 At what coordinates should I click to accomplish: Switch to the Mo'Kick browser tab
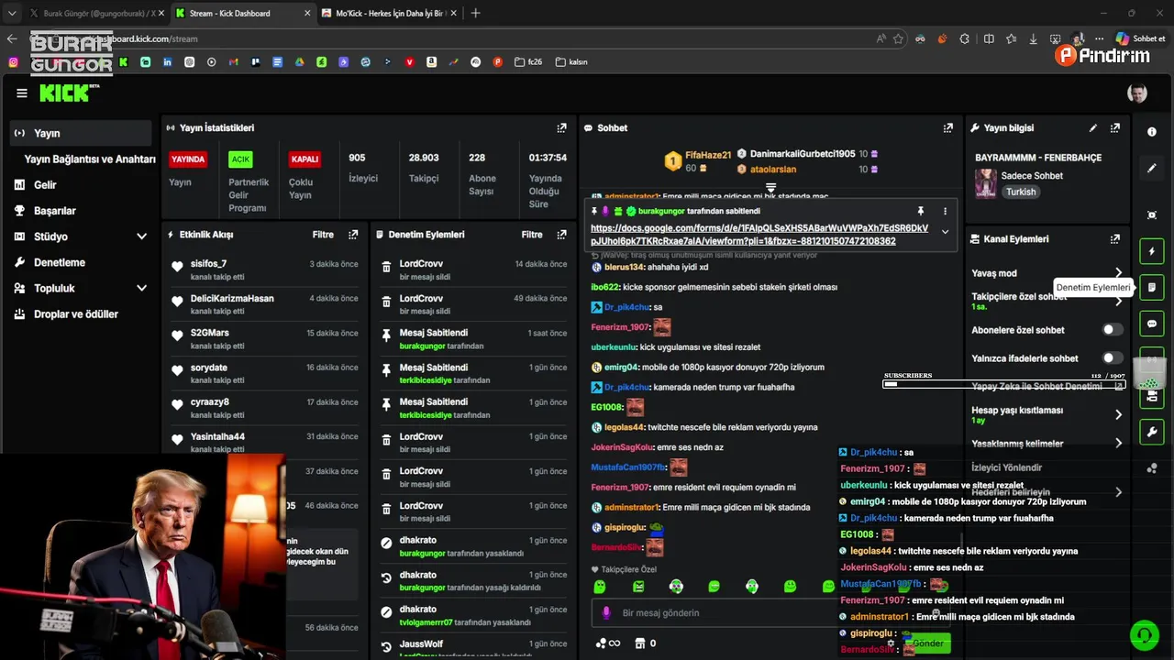click(391, 14)
